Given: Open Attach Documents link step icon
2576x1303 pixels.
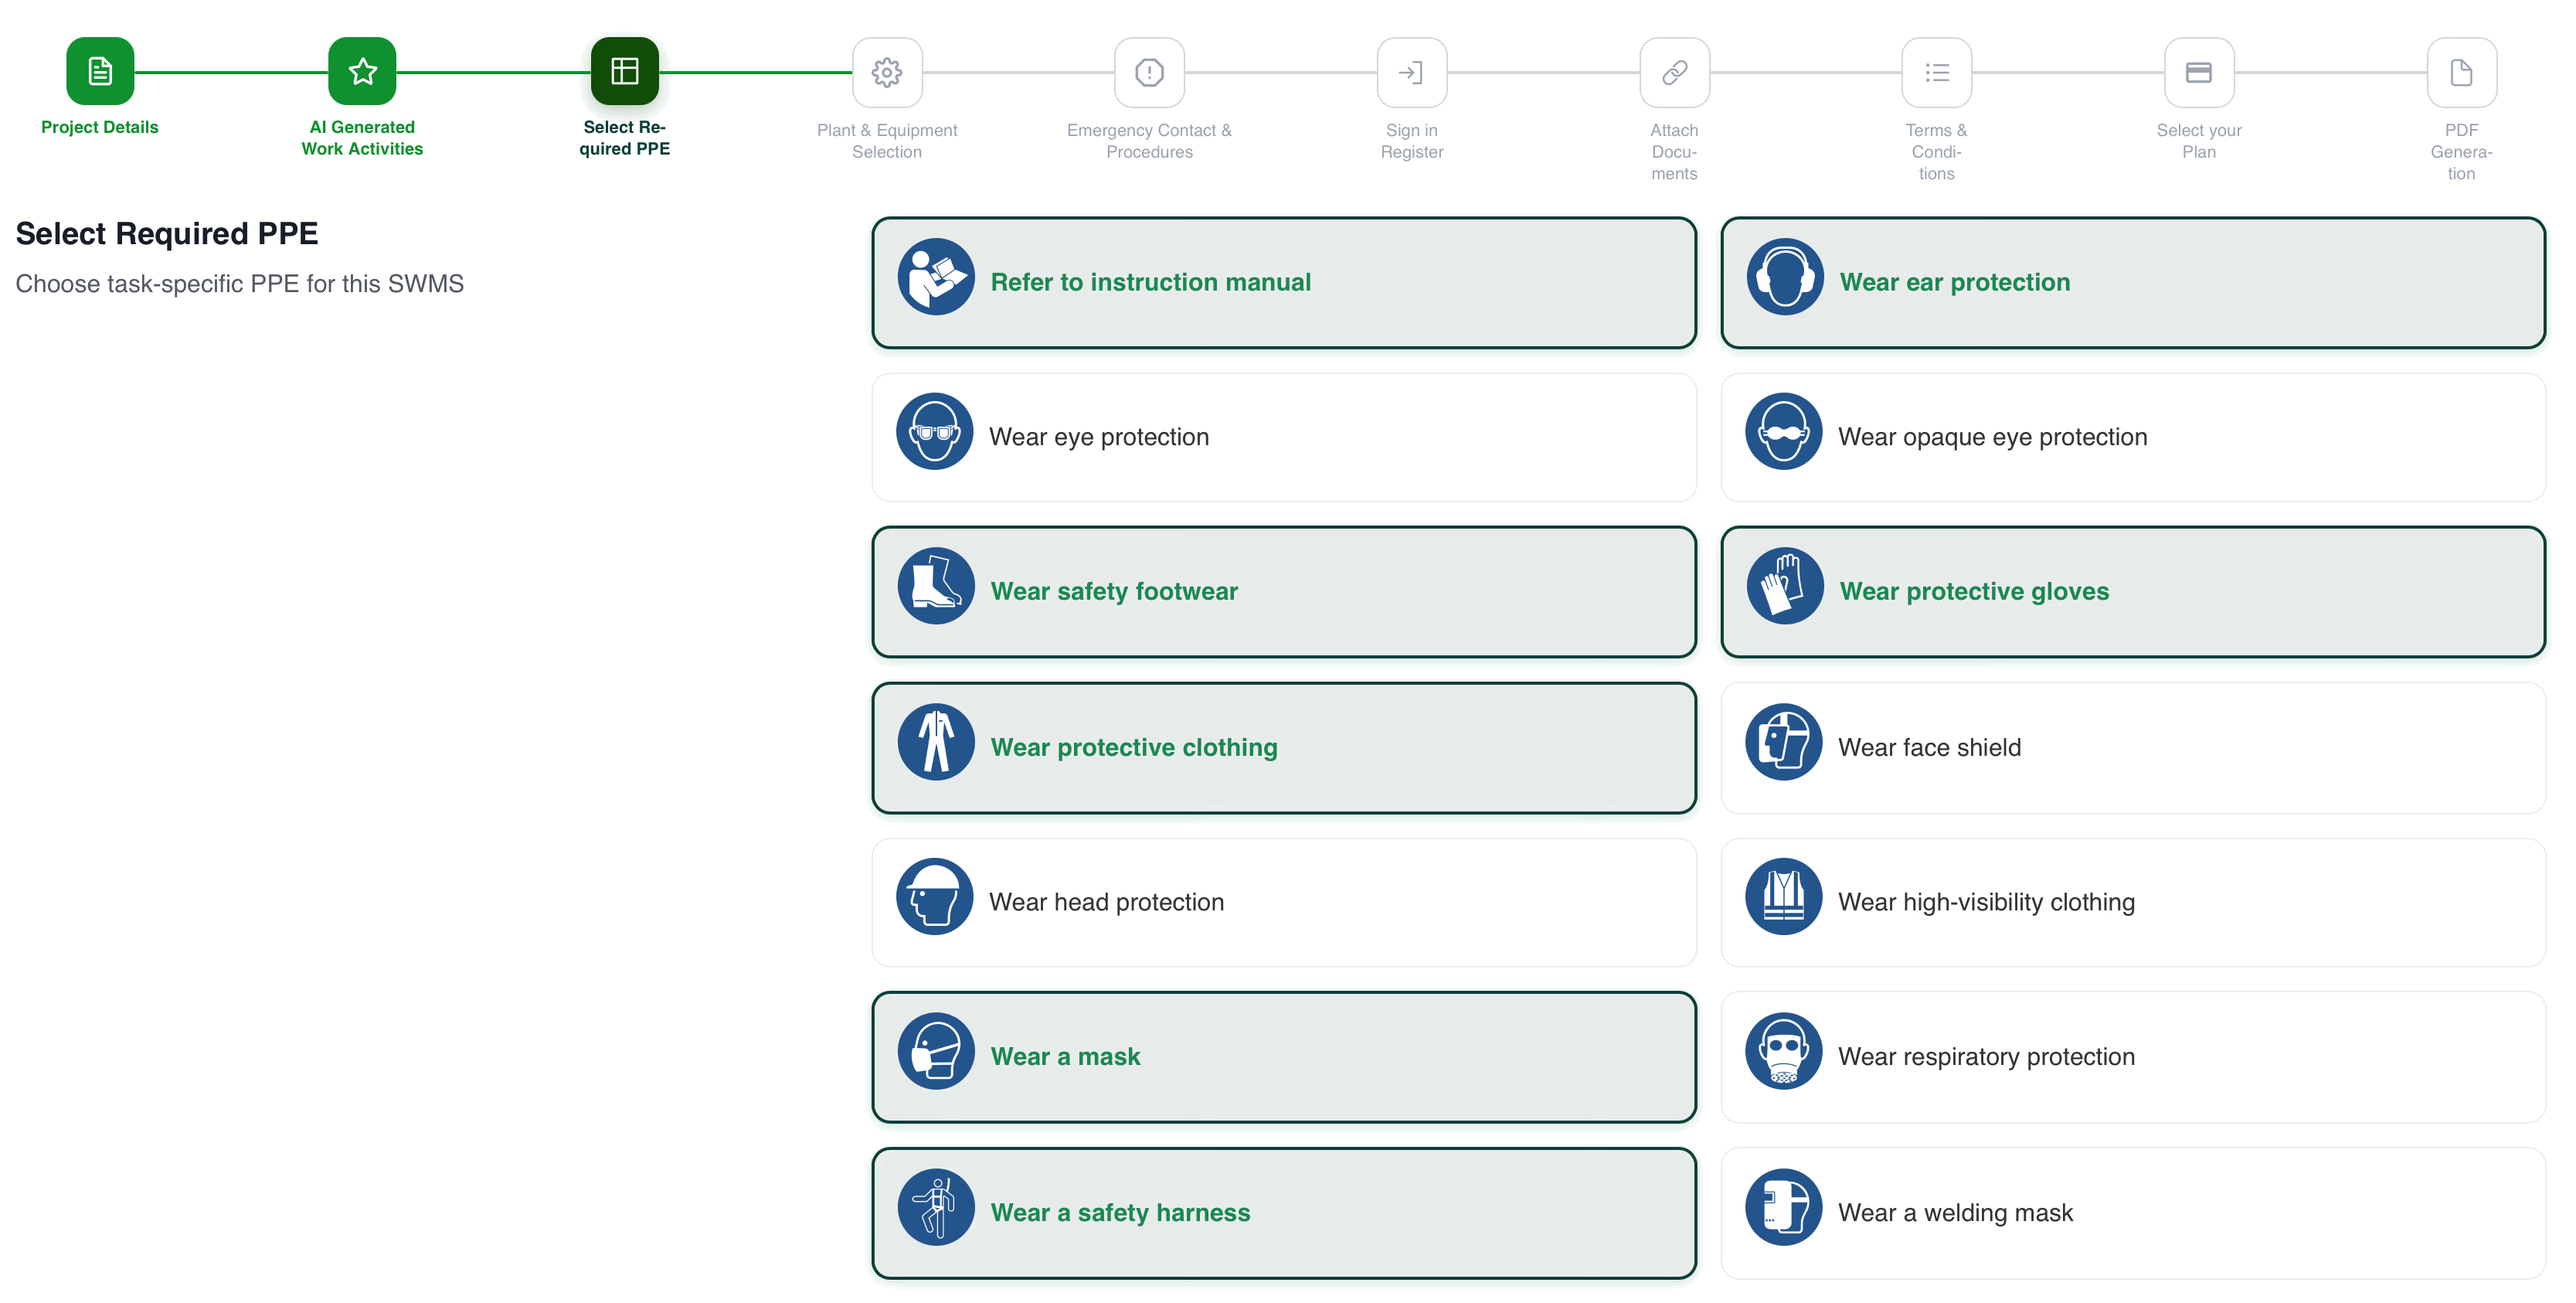Looking at the screenshot, I should pos(1674,72).
